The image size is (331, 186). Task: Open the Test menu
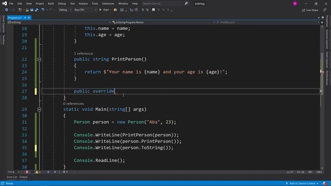(x=72, y=4)
